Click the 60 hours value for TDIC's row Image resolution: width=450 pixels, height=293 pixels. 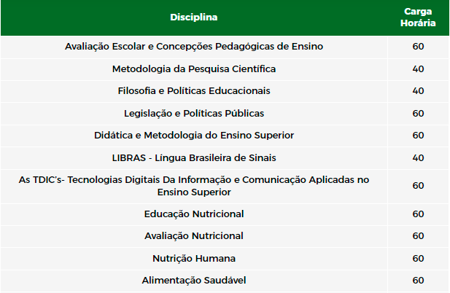click(418, 186)
